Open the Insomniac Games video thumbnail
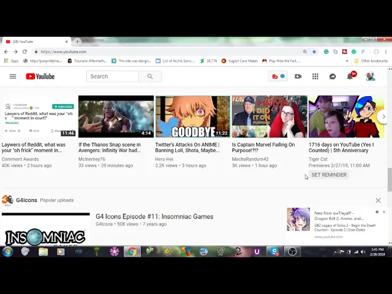Screen dimensions: 392x294 point(46,228)
